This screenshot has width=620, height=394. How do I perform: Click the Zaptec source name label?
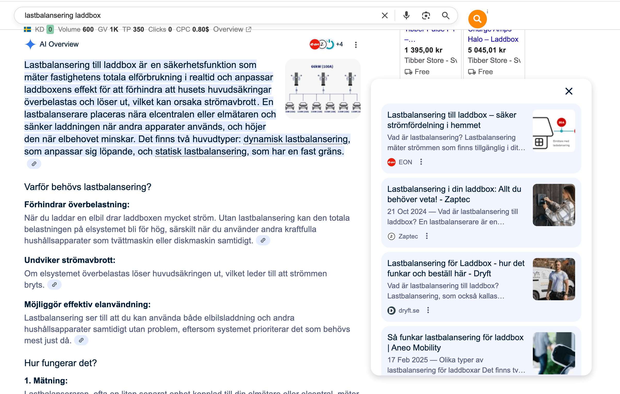coord(408,236)
